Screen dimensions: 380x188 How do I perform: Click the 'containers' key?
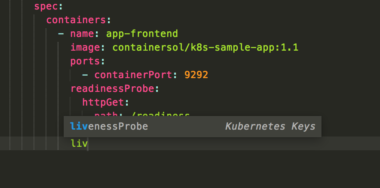(76, 20)
